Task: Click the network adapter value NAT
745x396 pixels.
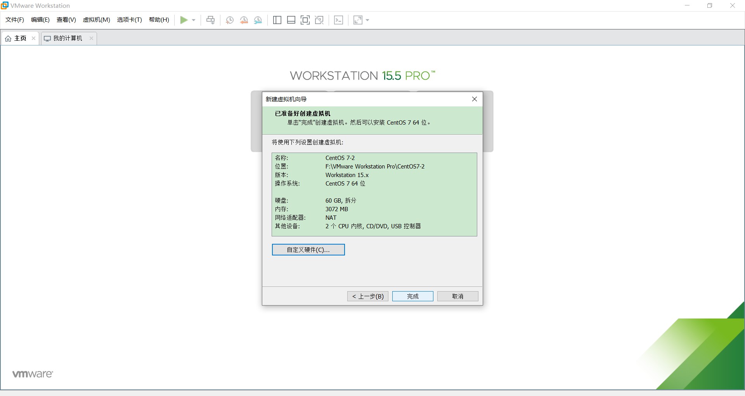Action: point(331,218)
